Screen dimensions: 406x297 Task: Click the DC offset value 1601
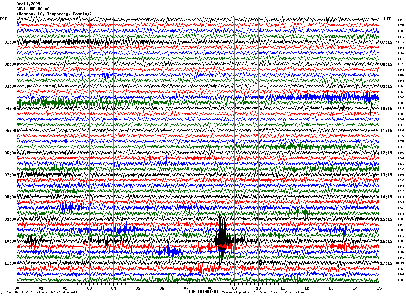click(401, 48)
